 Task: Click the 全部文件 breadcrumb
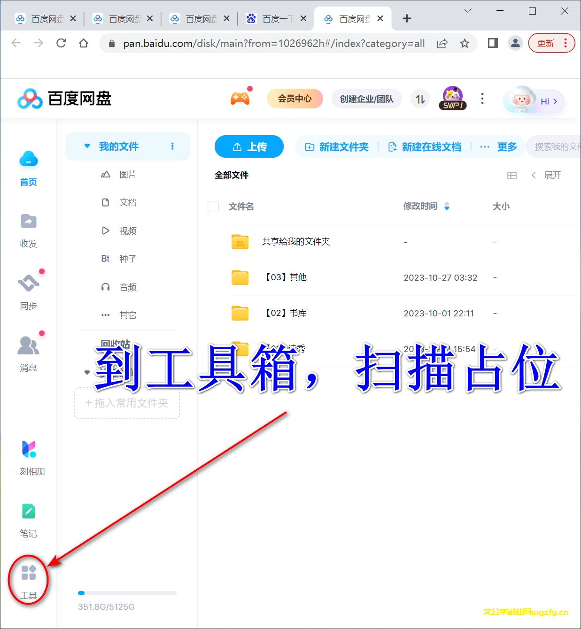(232, 175)
